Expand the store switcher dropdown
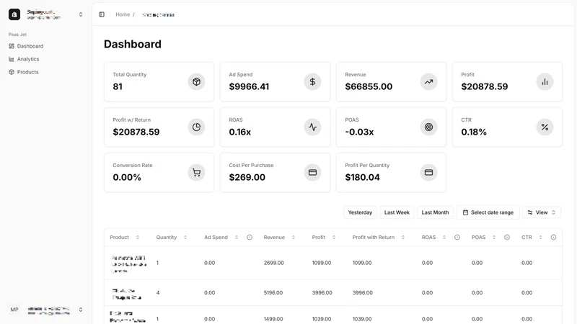 81,14
